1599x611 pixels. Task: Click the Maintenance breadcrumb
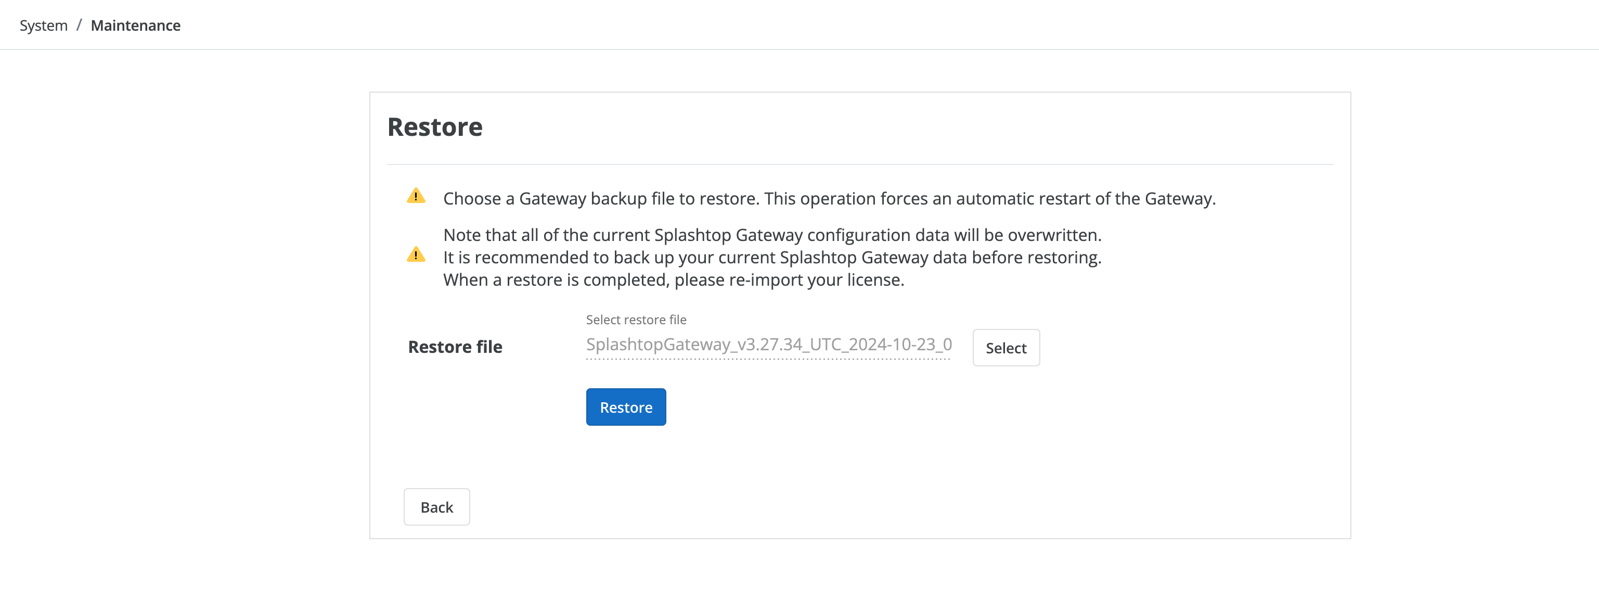tap(135, 26)
